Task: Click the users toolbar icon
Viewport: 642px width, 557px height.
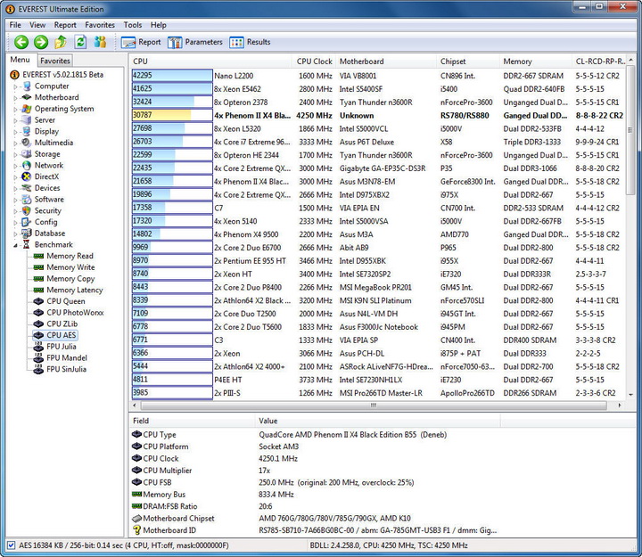Action: tap(100, 42)
